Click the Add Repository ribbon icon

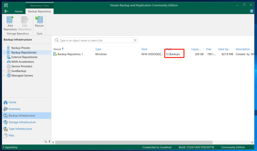point(10,20)
